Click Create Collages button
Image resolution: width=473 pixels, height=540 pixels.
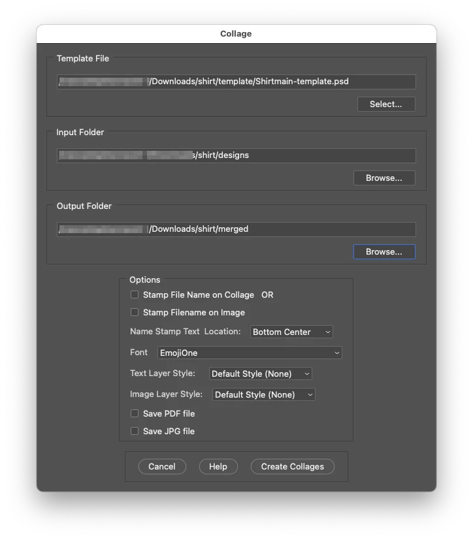tap(293, 467)
